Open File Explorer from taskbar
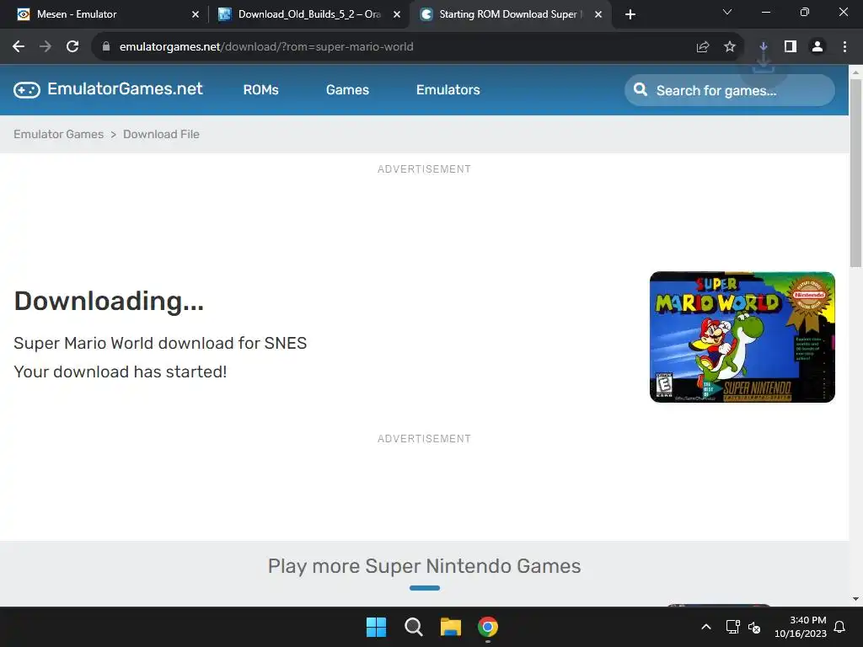Image resolution: width=863 pixels, height=647 pixels. click(x=451, y=627)
